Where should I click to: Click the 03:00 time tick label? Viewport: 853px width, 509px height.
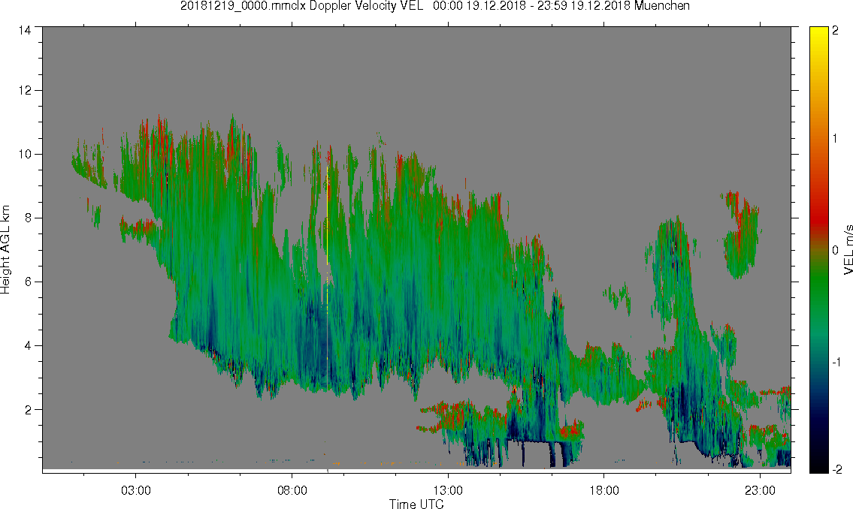coord(135,490)
